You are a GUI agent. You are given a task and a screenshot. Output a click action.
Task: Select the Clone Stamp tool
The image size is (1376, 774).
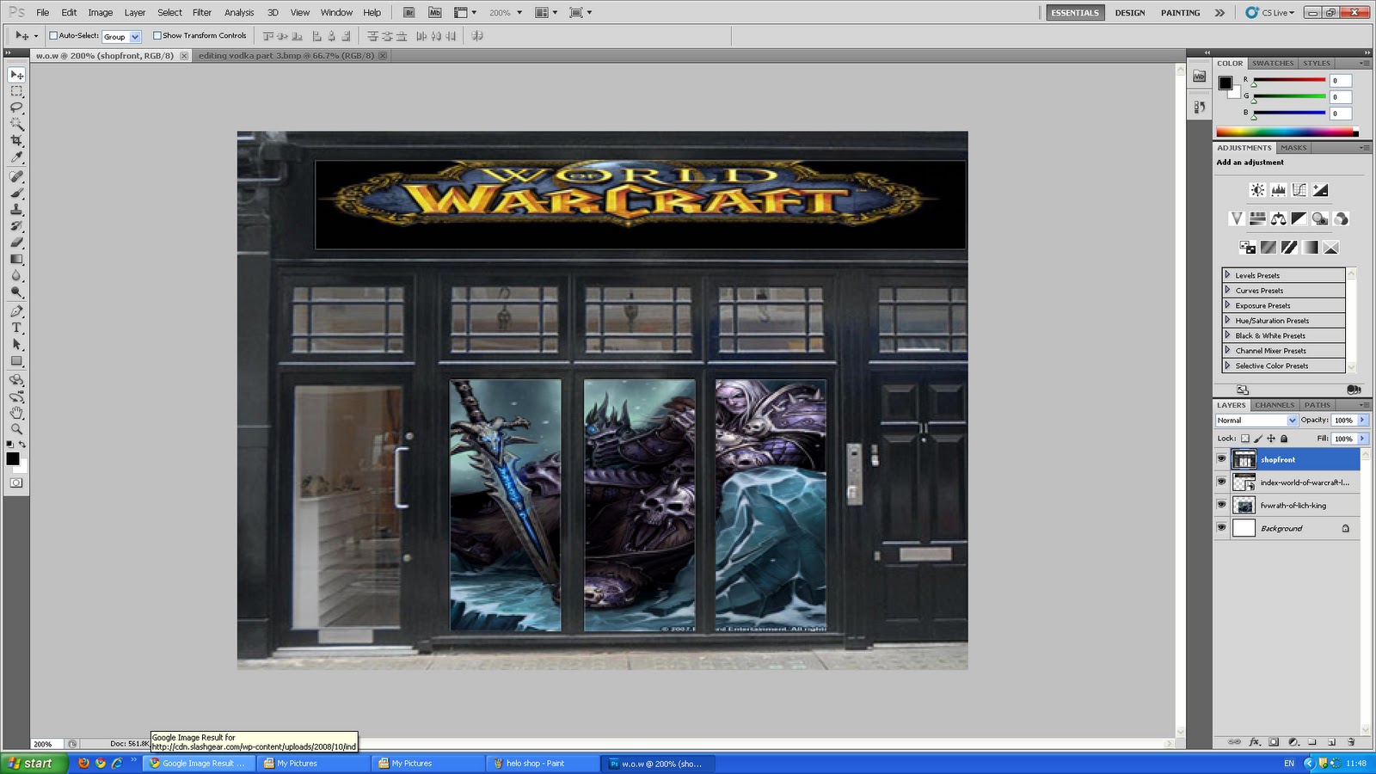16,210
